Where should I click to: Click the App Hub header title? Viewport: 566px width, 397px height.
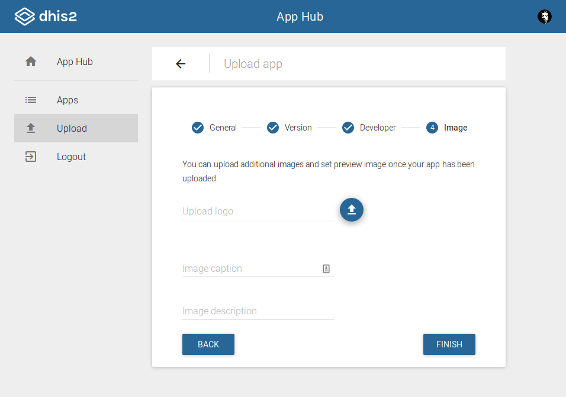coord(300,17)
